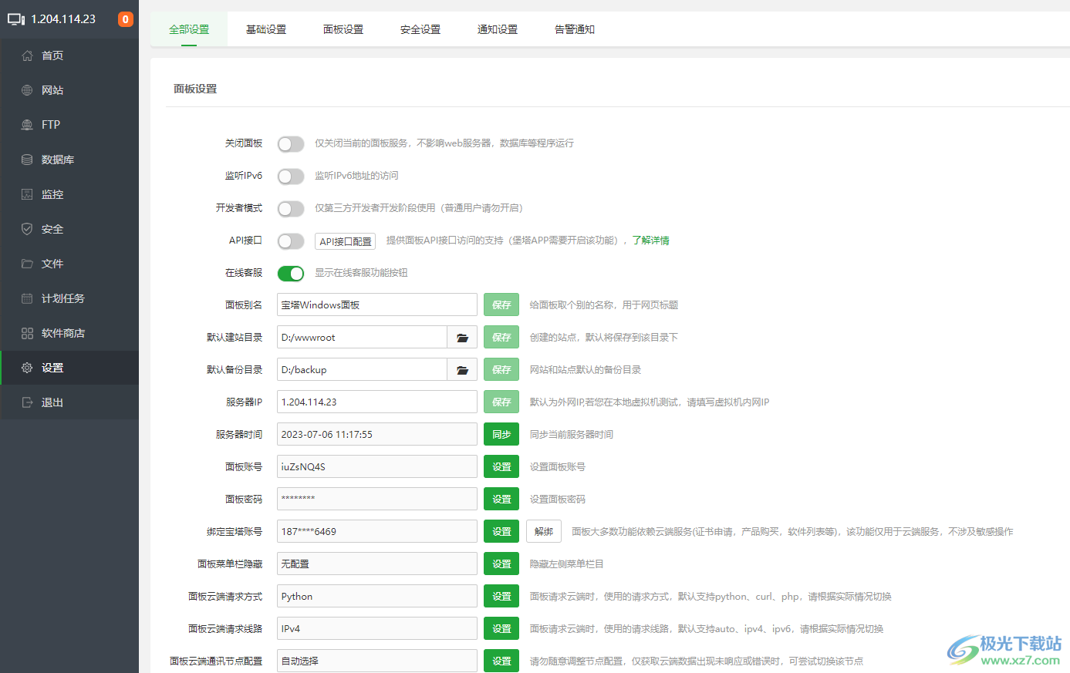Open 软件商店 in the sidebar
1070x673 pixels.
coord(69,333)
